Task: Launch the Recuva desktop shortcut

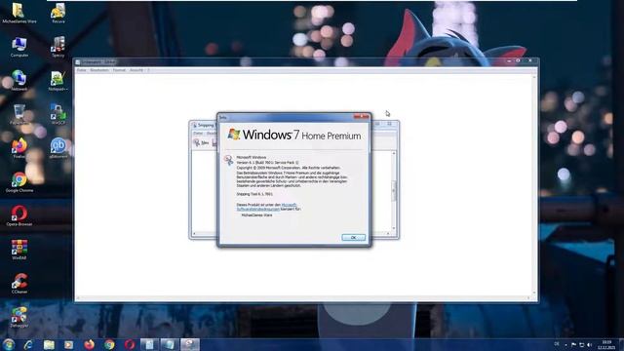Action: pyautogui.click(x=58, y=13)
